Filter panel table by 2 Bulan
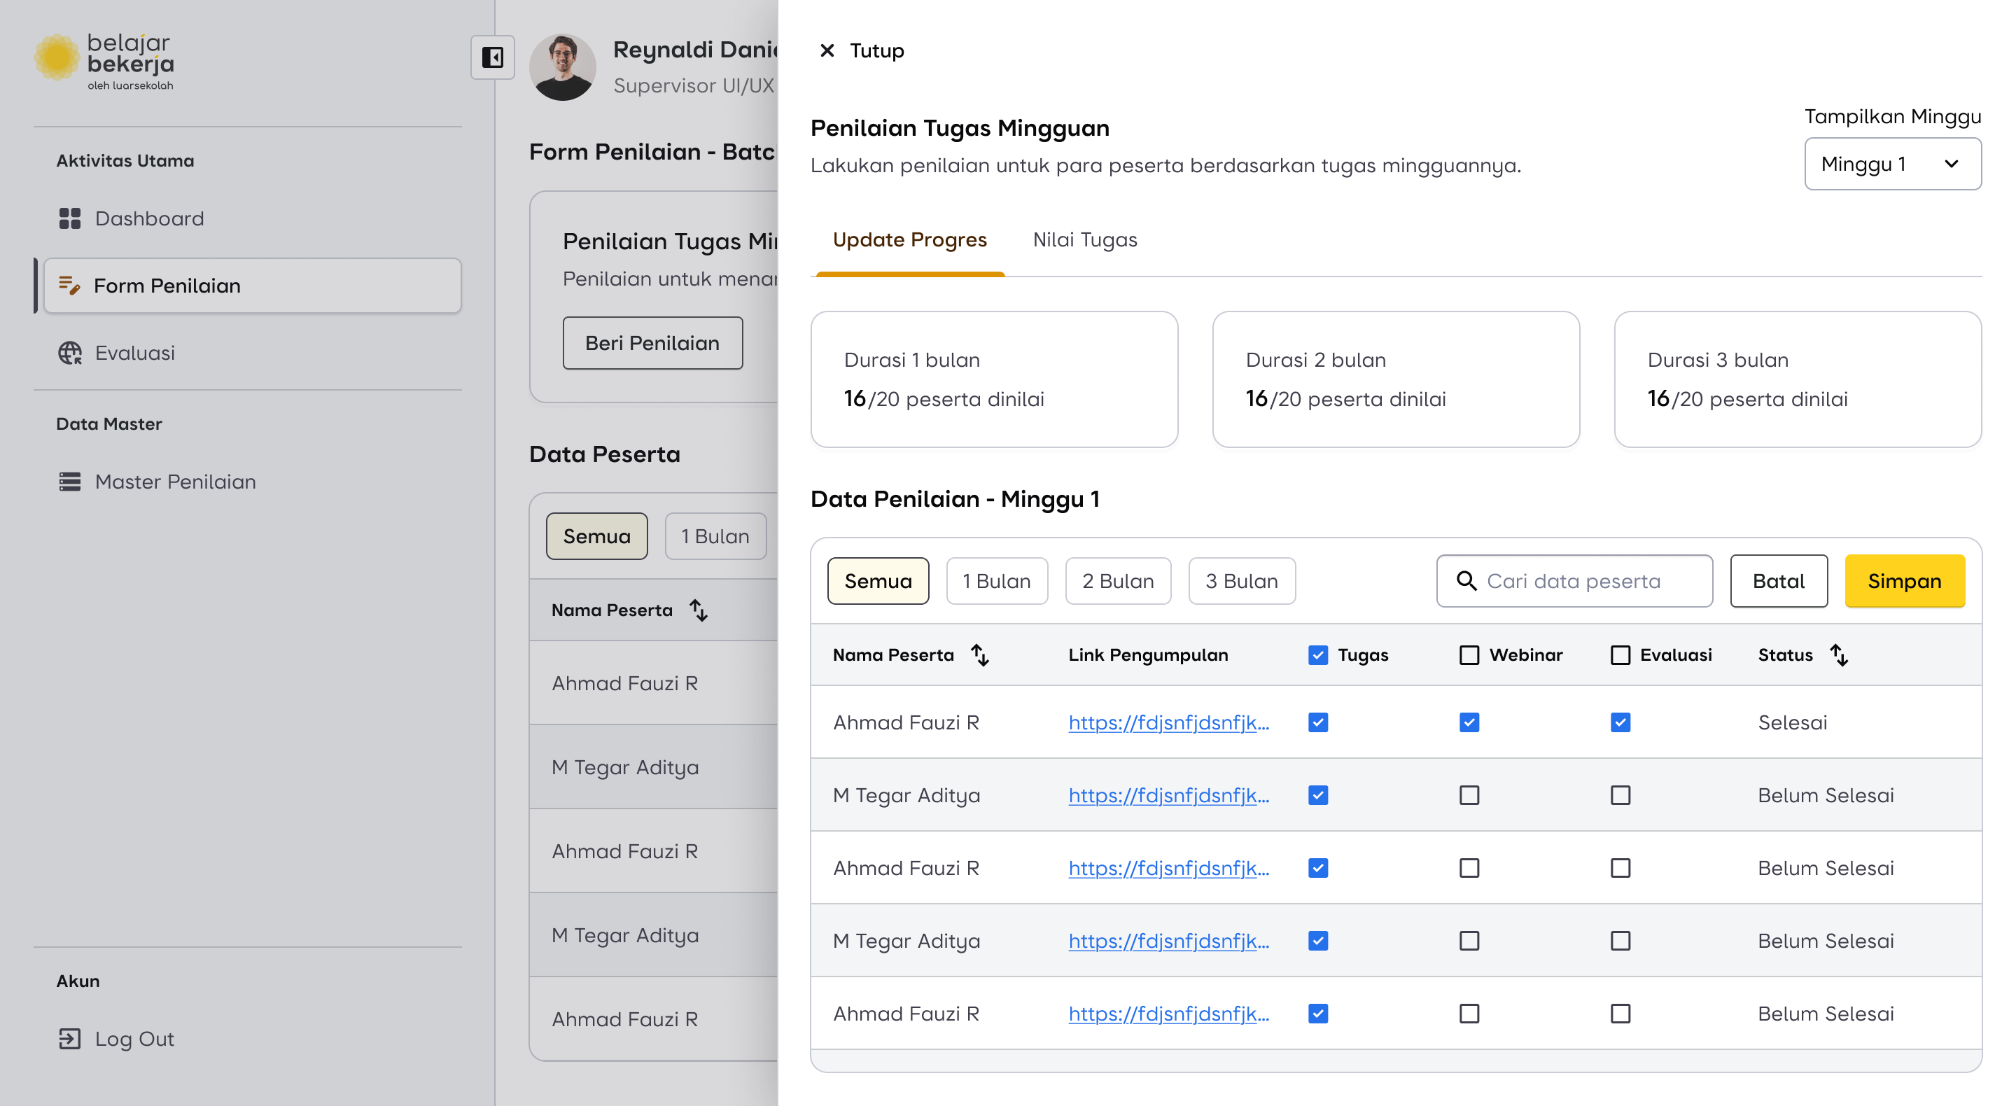 tap(1118, 581)
